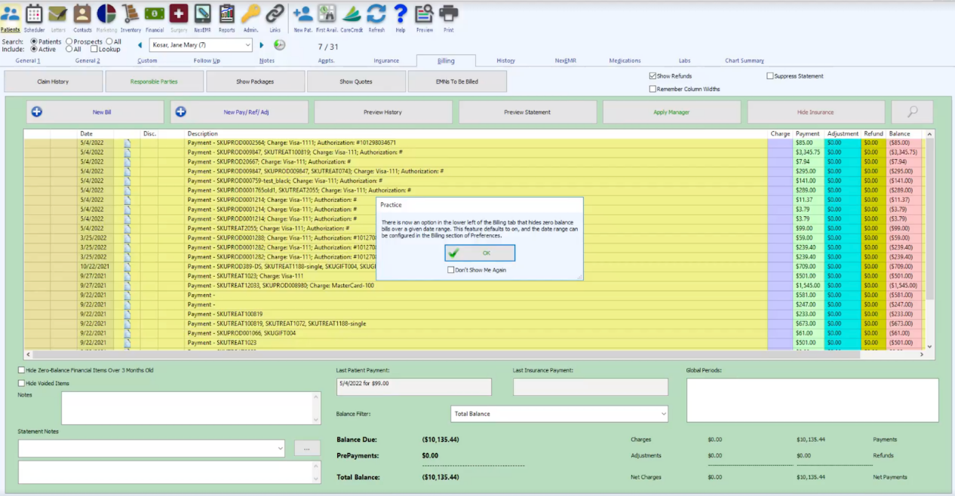Viewport: 955px width, 496px height.
Task: Enable Suppress Statement
Action: [x=771, y=75]
